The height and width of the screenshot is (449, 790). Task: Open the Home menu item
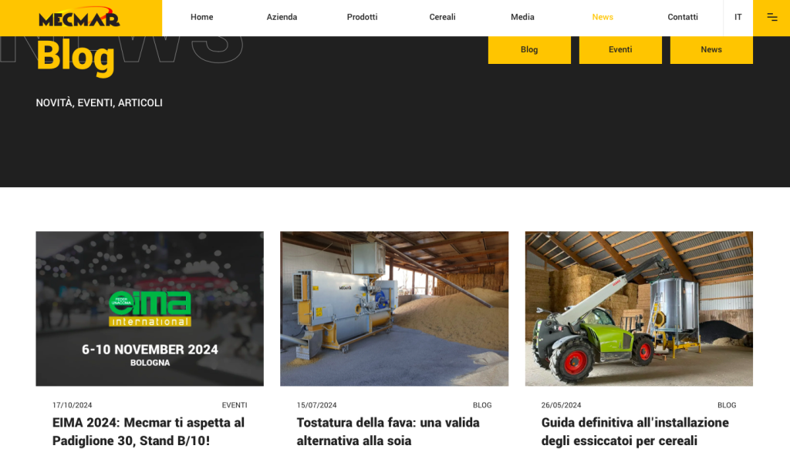201,17
